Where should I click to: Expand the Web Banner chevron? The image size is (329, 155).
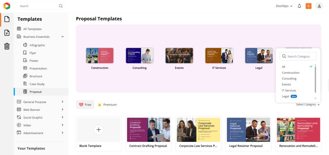click(x=63, y=110)
